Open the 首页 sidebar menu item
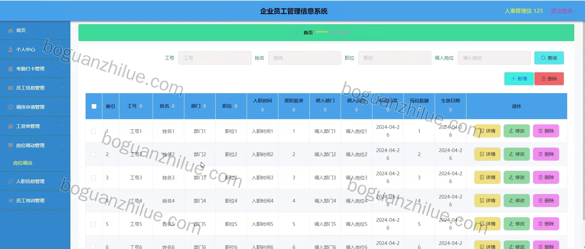The image size is (585, 249). coord(35,30)
